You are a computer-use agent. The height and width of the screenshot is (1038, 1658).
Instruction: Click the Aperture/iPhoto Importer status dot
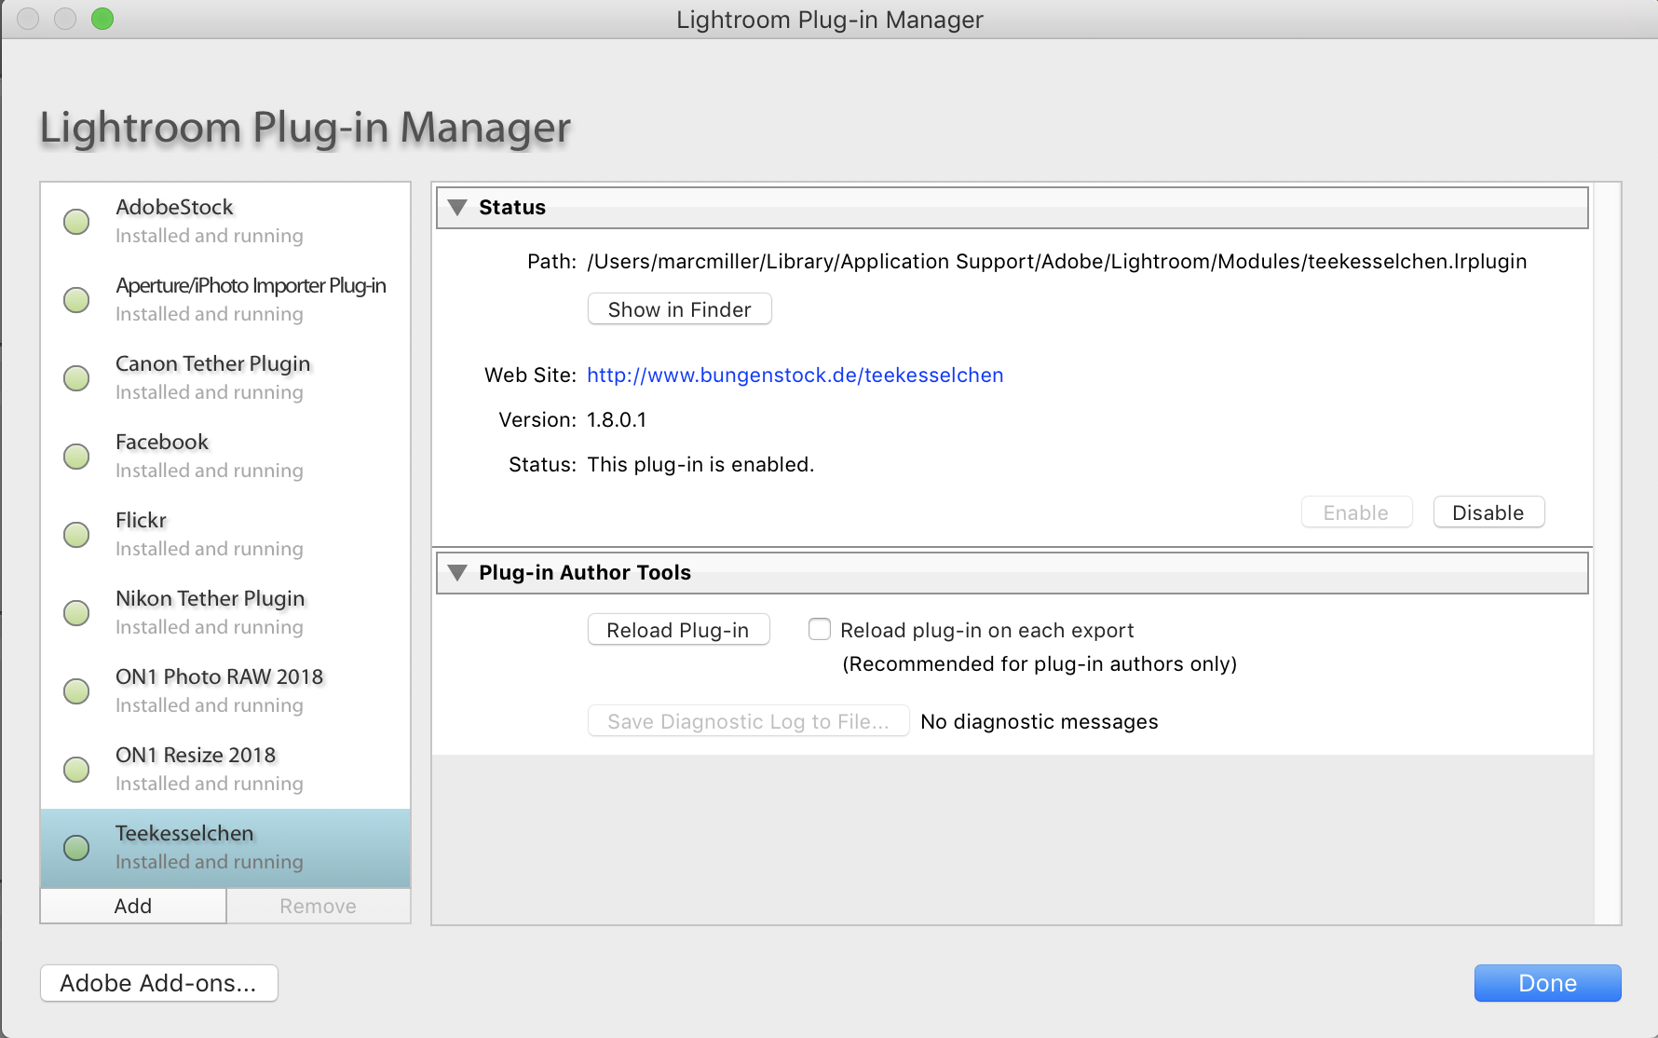76,300
